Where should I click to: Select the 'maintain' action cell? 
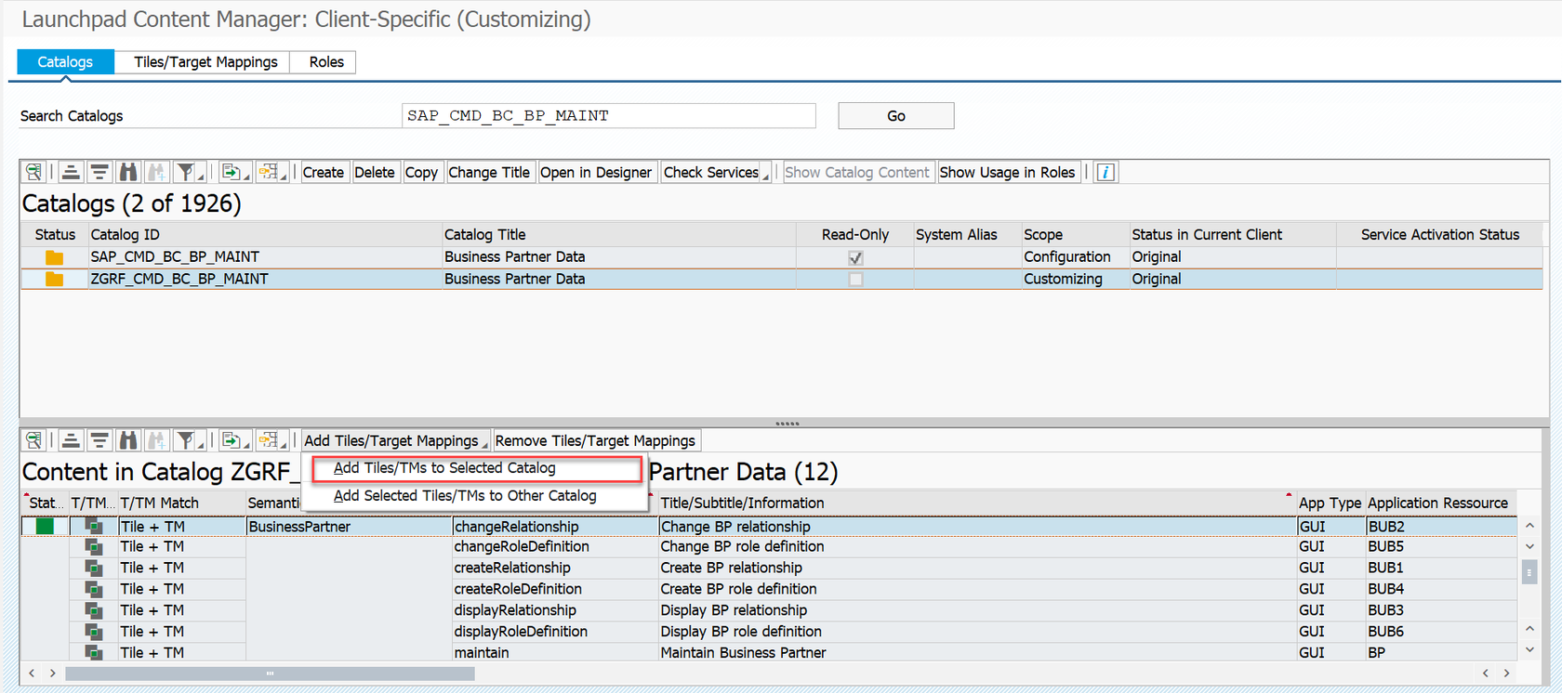pos(554,652)
